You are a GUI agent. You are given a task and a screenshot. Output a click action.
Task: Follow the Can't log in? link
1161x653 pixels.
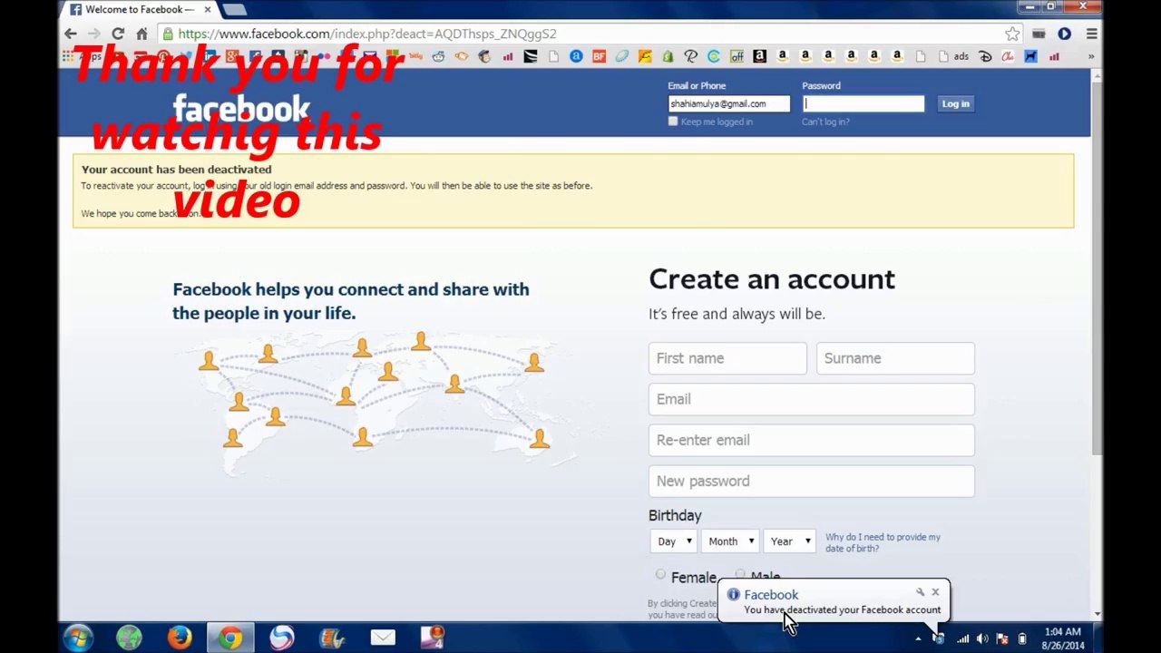(x=825, y=122)
